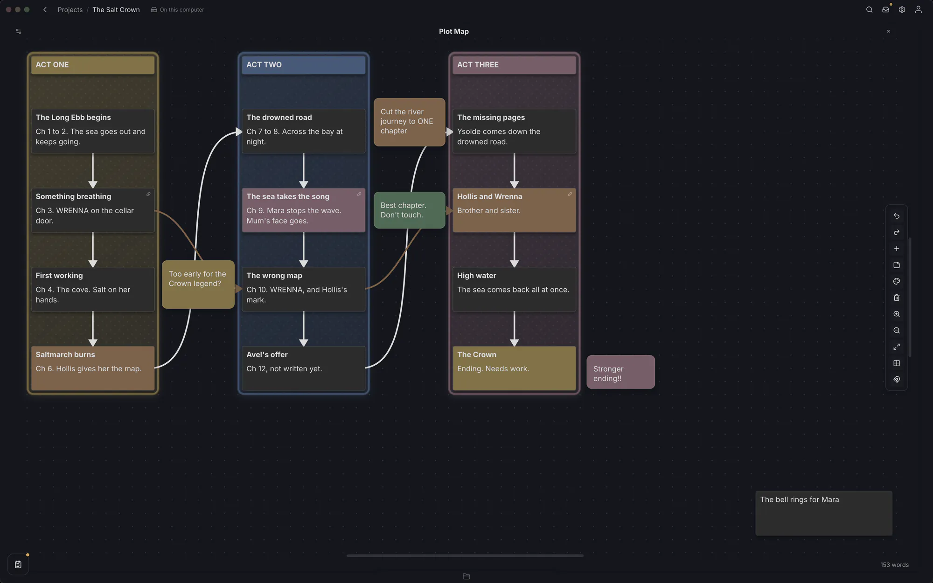Select the Avel's offer card

pos(303,368)
